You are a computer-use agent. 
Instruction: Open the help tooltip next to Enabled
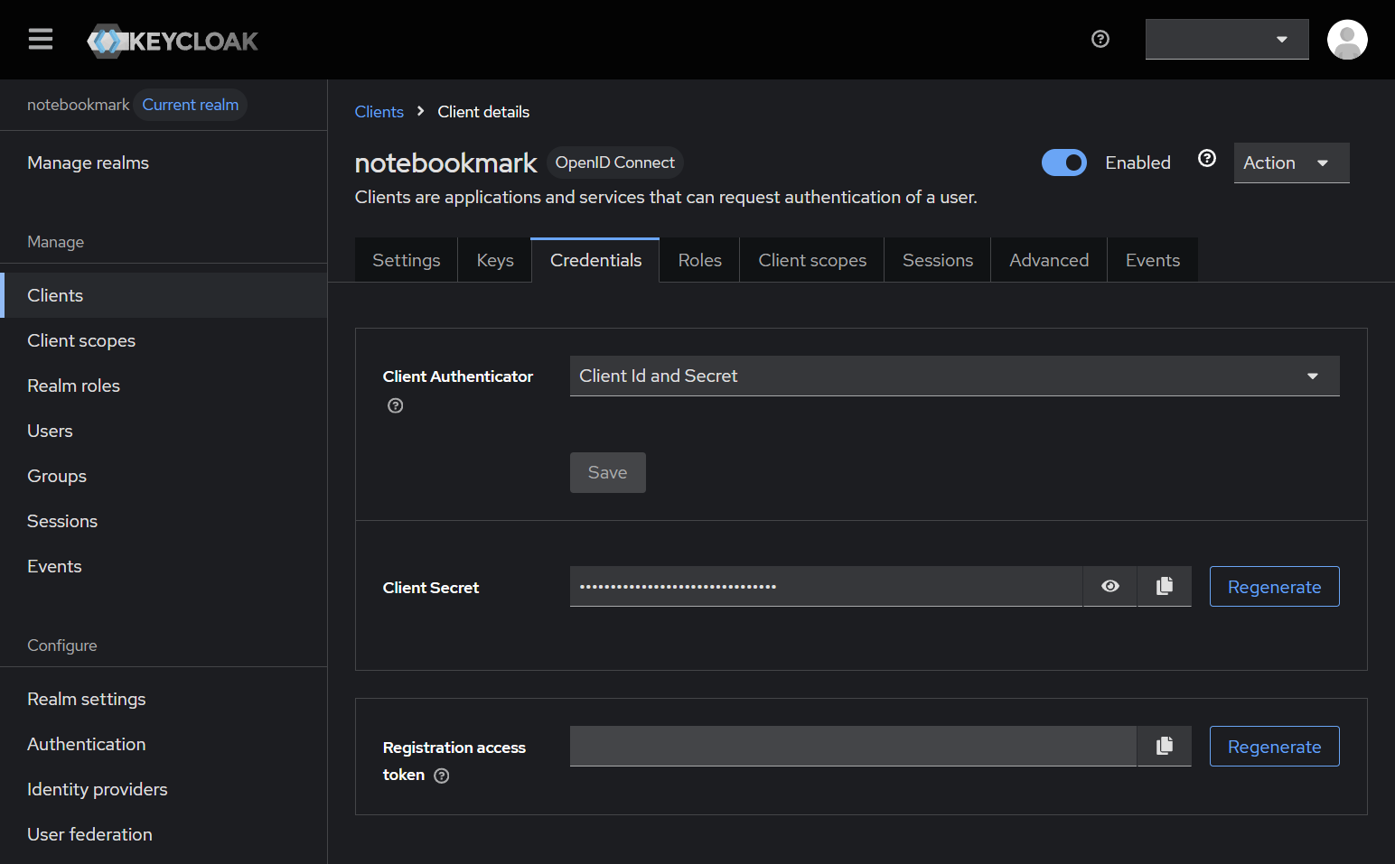1207,158
